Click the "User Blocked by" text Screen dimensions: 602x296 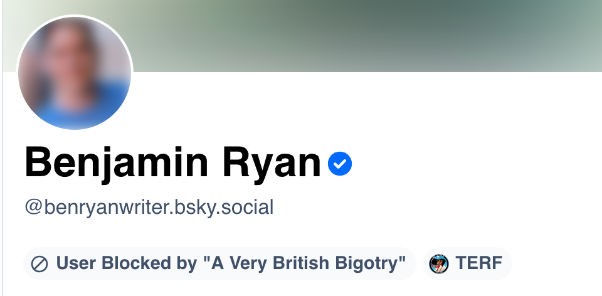pos(127,264)
